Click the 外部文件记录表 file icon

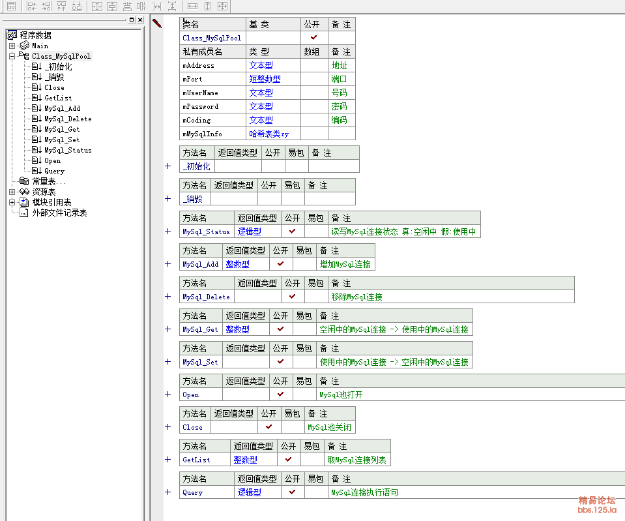[x=24, y=213]
